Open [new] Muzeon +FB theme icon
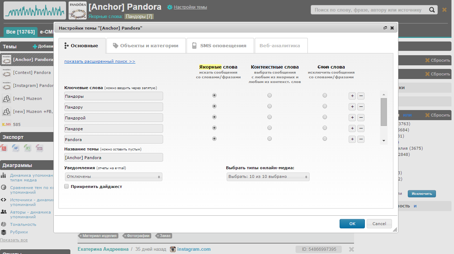Image resolution: width=454 pixels, height=254 pixels. [x=6, y=111]
